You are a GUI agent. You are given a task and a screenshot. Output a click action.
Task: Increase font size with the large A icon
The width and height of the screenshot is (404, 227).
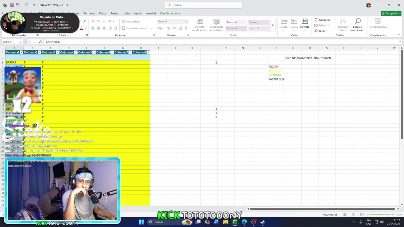point(80,21)
